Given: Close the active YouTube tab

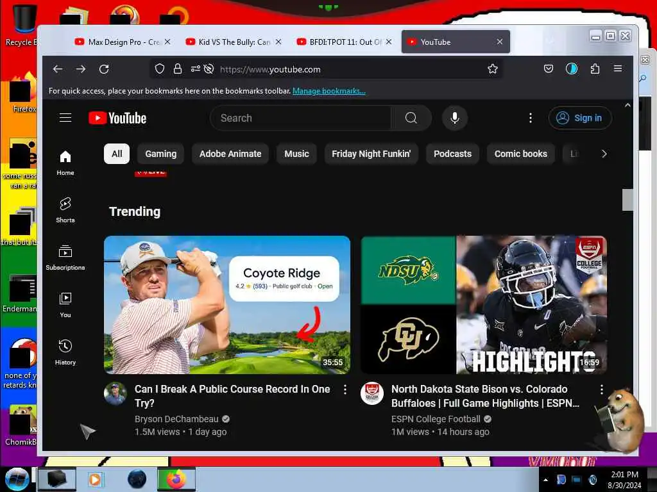Looking at the screenshot, I should point(499,42).
